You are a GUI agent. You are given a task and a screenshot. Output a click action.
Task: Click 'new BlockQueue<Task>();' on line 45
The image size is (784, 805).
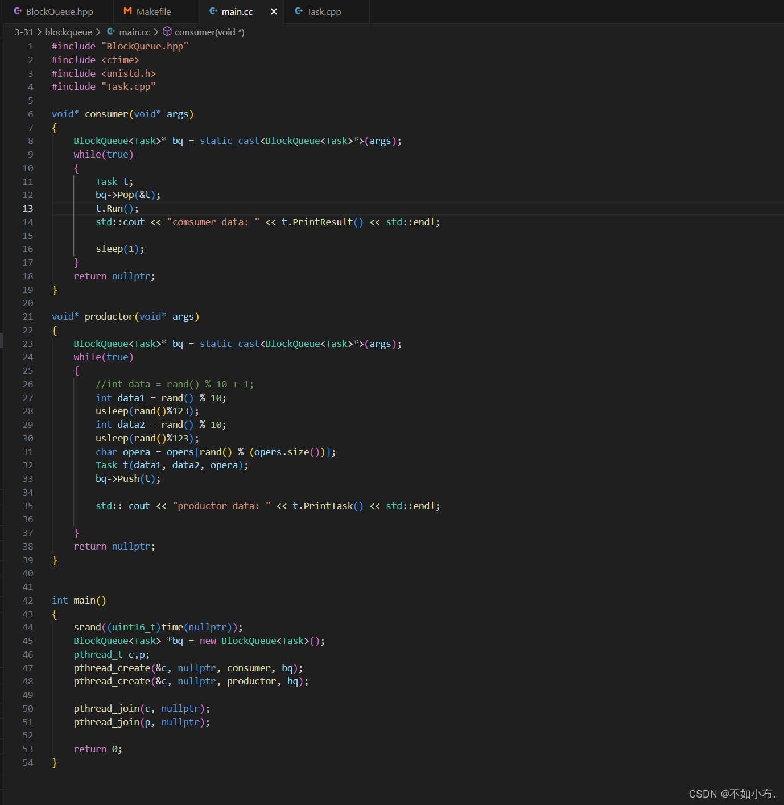tap(262, 641)
